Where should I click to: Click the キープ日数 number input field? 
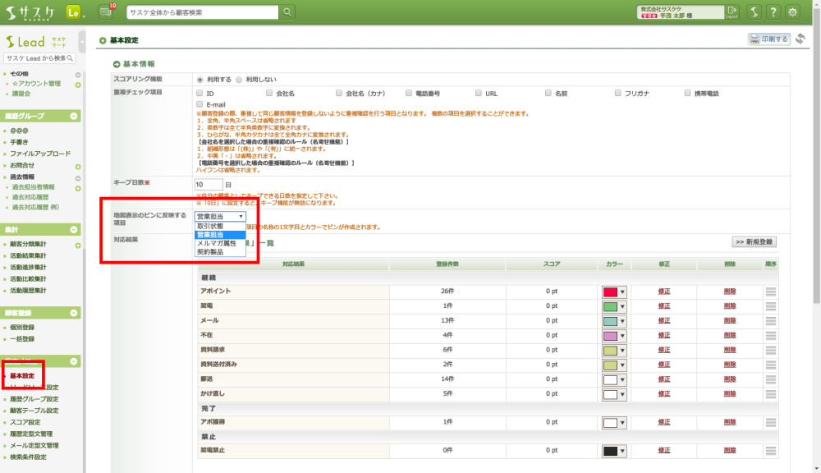point(209,185)
